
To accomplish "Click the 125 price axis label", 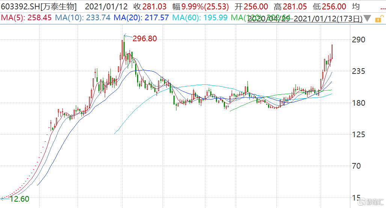I will (x=359, y=134).
